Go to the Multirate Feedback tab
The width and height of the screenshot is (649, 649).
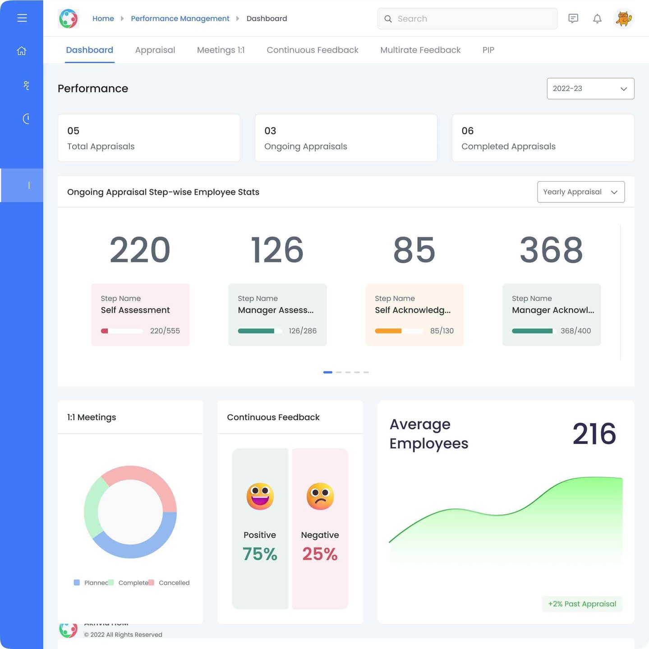point(420,50)
